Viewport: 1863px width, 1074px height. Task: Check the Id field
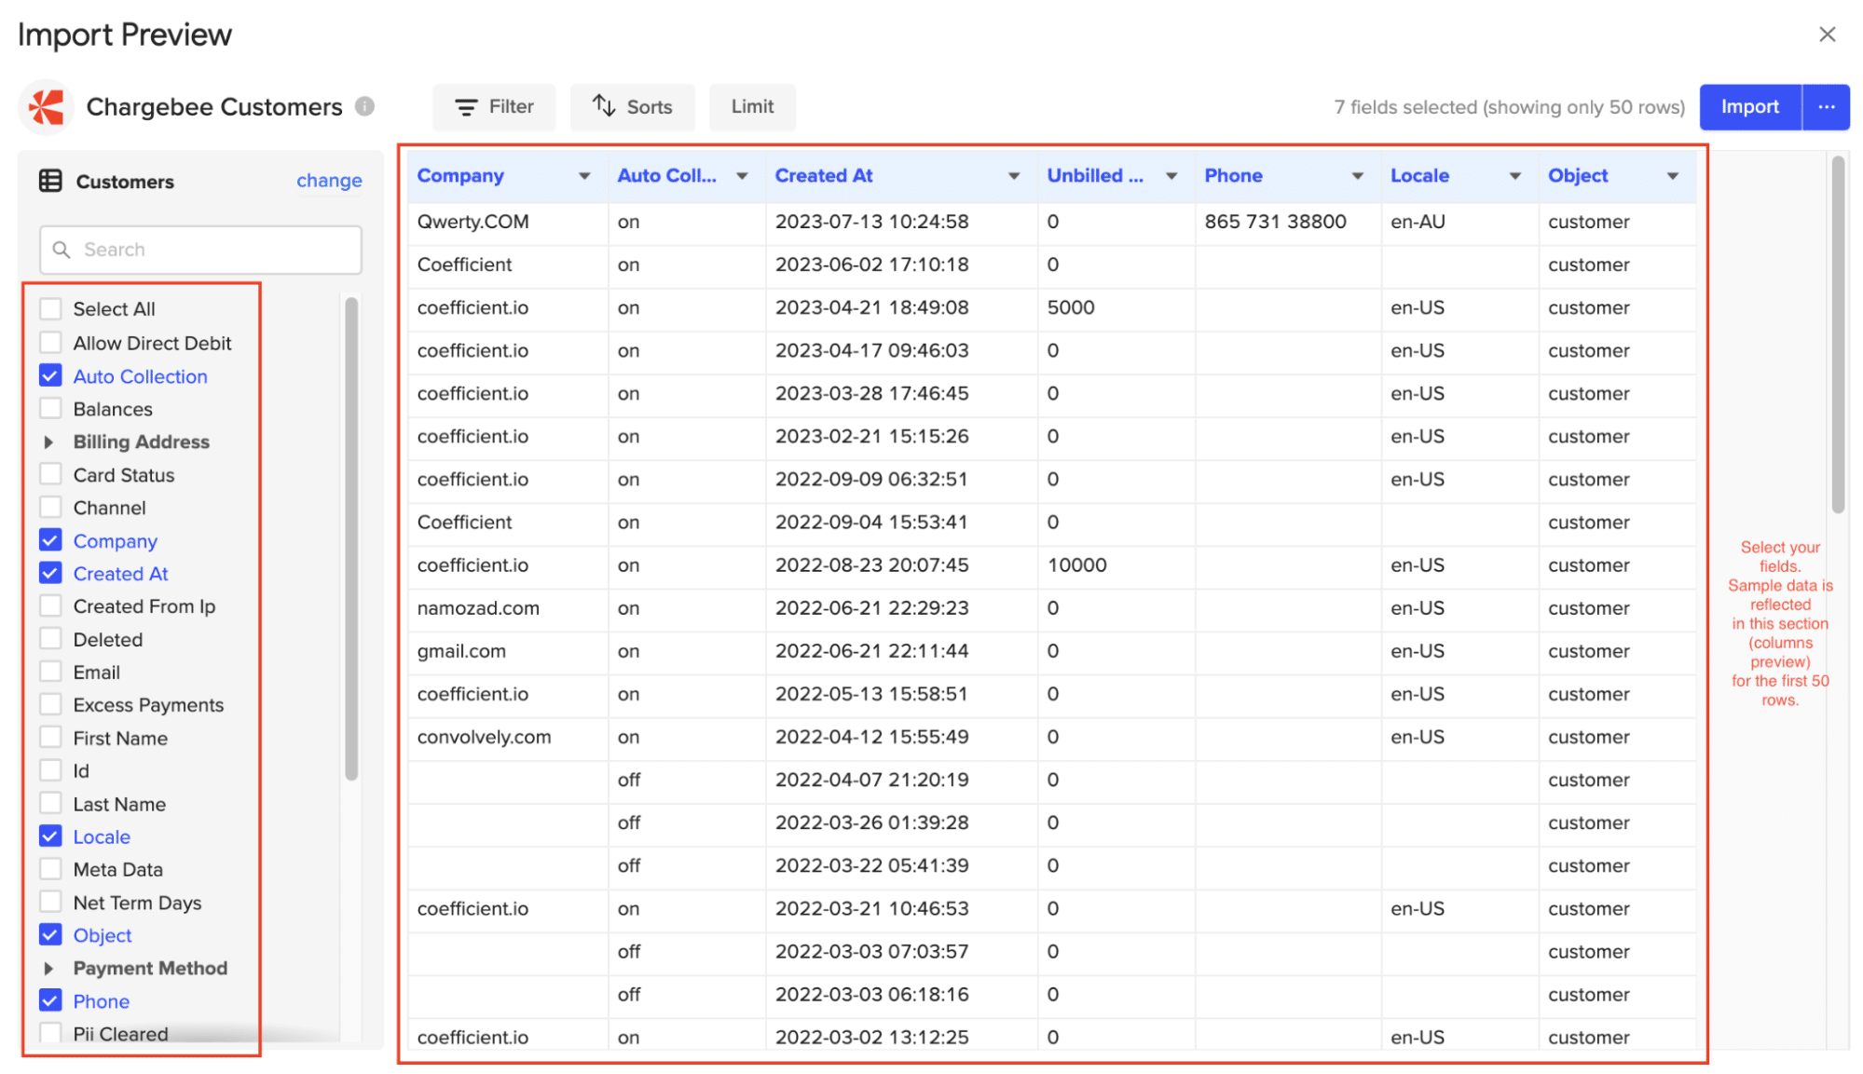point(50,770)
